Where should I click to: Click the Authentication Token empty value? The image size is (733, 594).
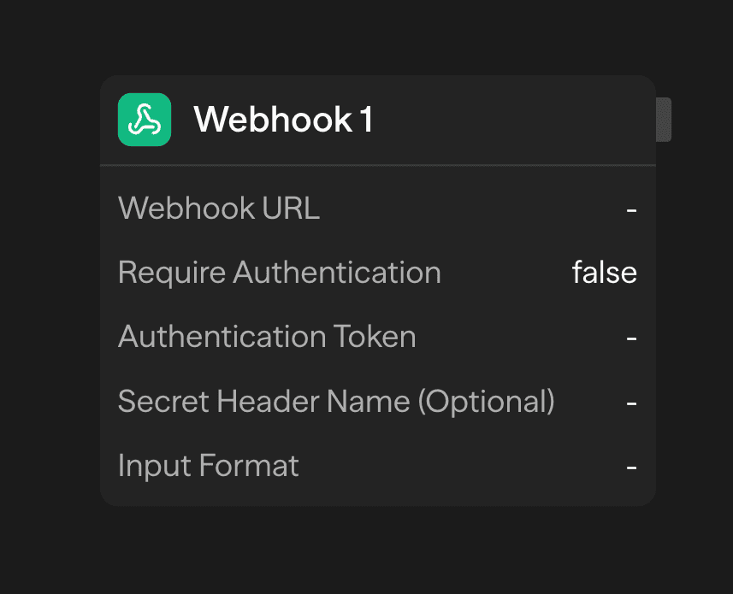coord(631,337)
